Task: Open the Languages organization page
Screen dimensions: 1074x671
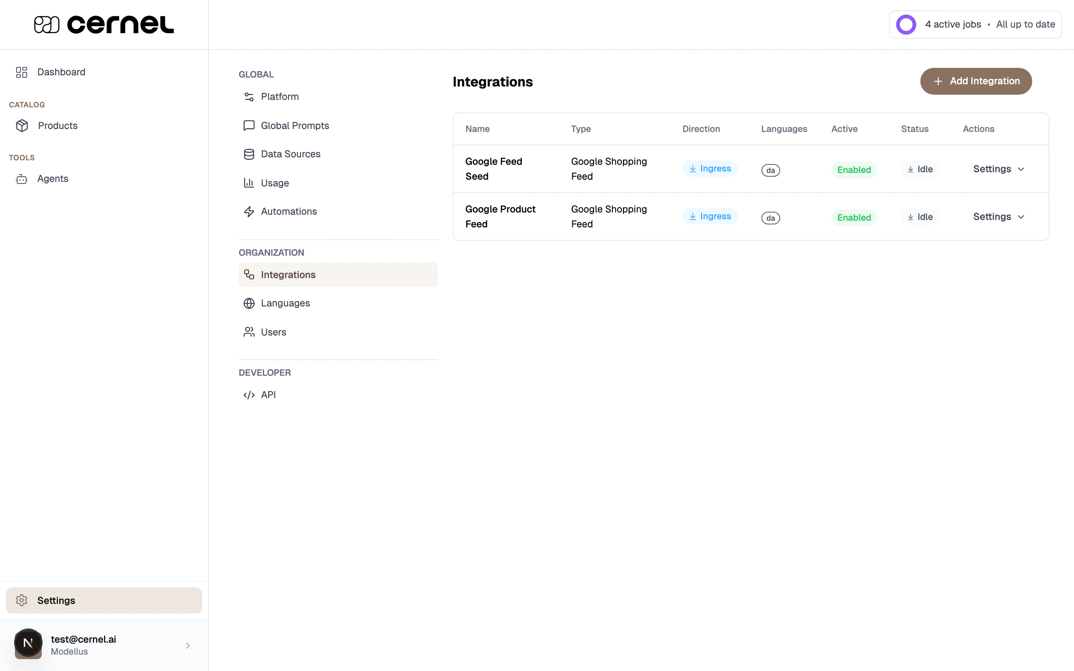Action: (x=285, y=303)
